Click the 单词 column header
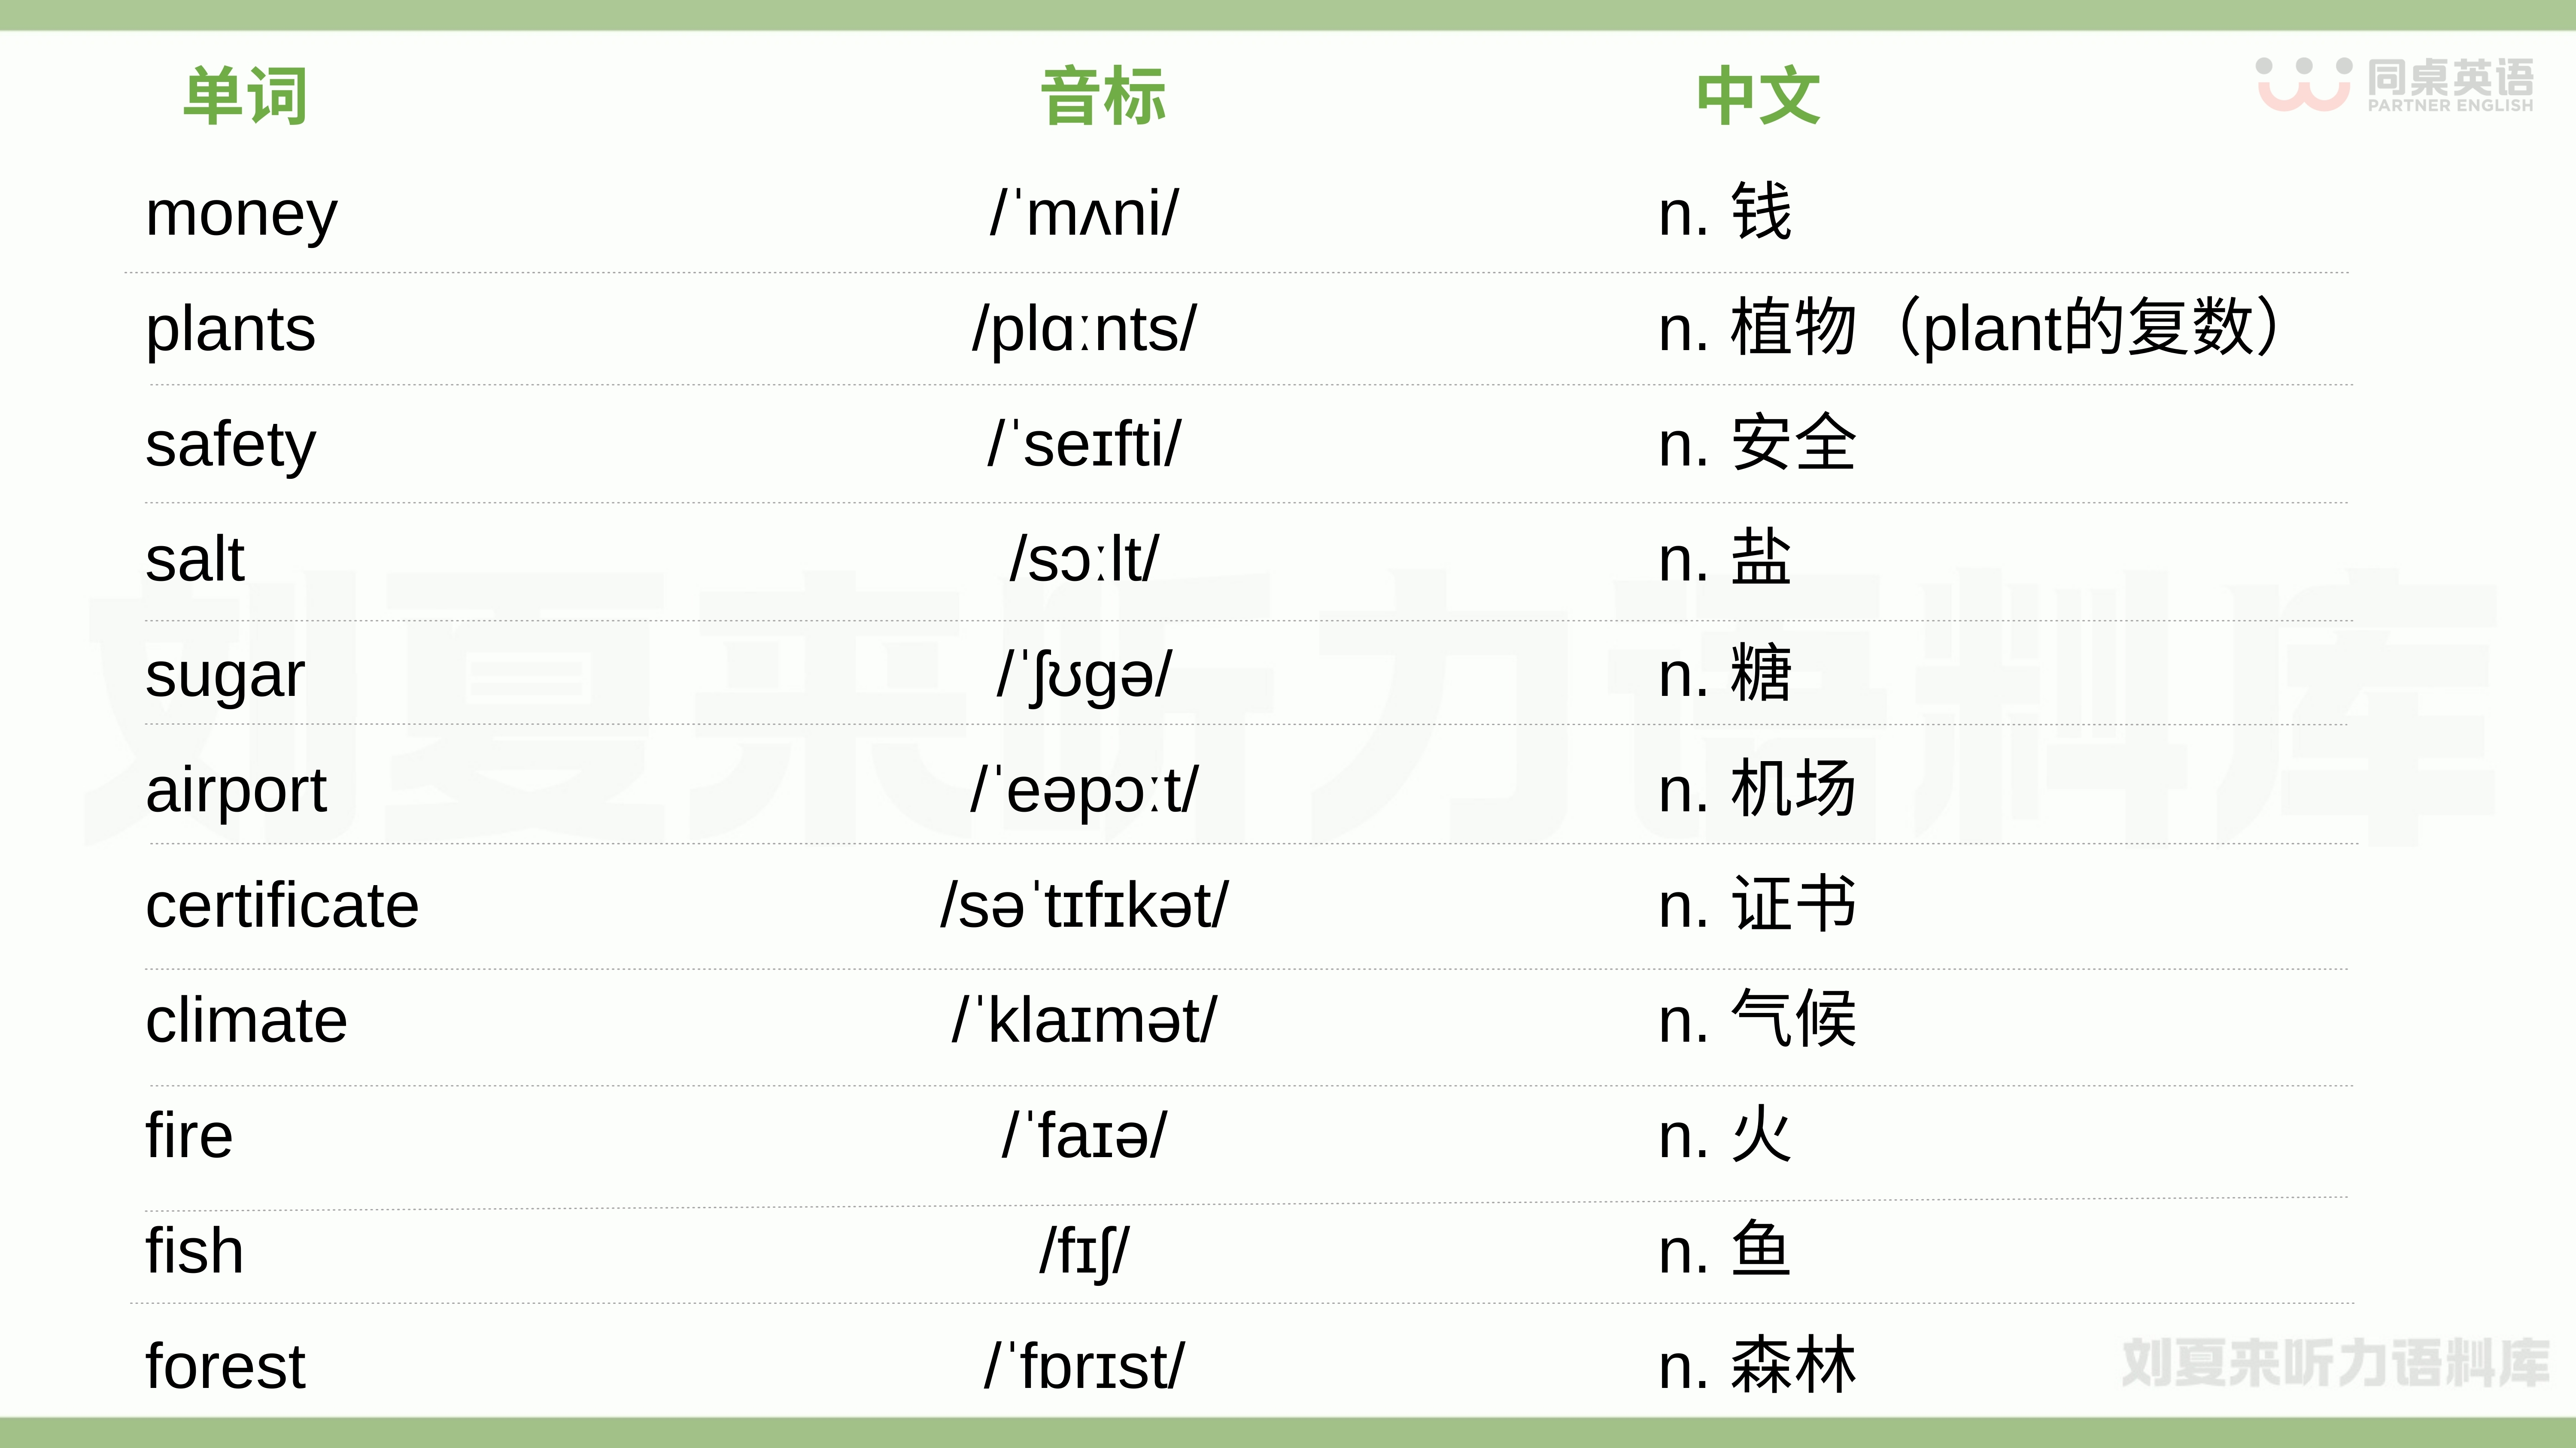2576x1448 pixels. pos(245,96)
